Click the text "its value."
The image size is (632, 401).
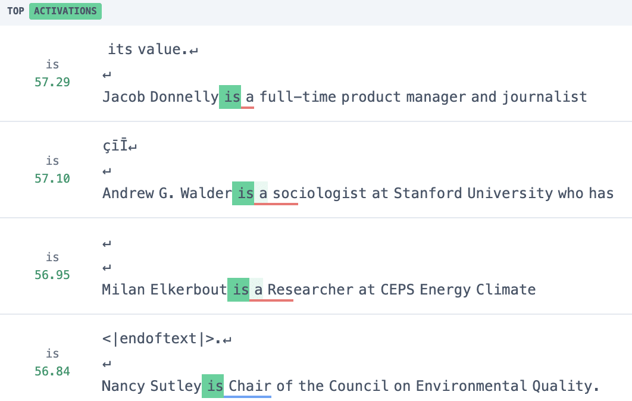[148, 49]
